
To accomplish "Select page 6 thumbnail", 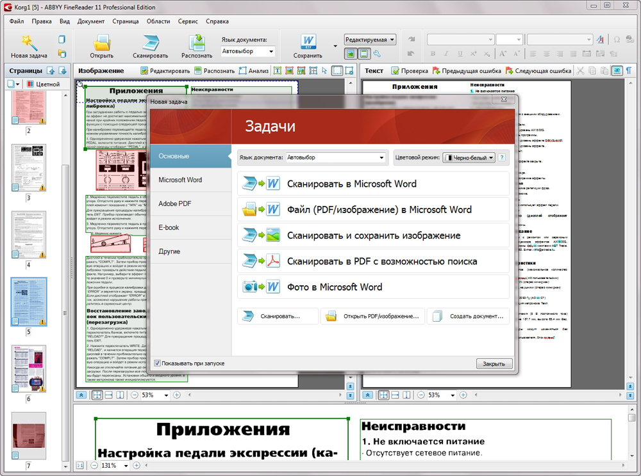I will [29, 369].
